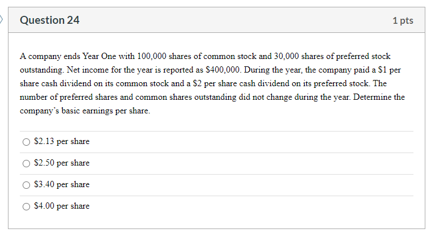Choose the $2.50 per share radio button

tap(26, 163)
